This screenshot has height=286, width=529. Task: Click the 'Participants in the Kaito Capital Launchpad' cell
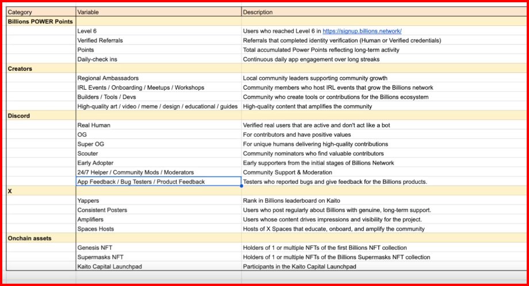coord(384,266)
